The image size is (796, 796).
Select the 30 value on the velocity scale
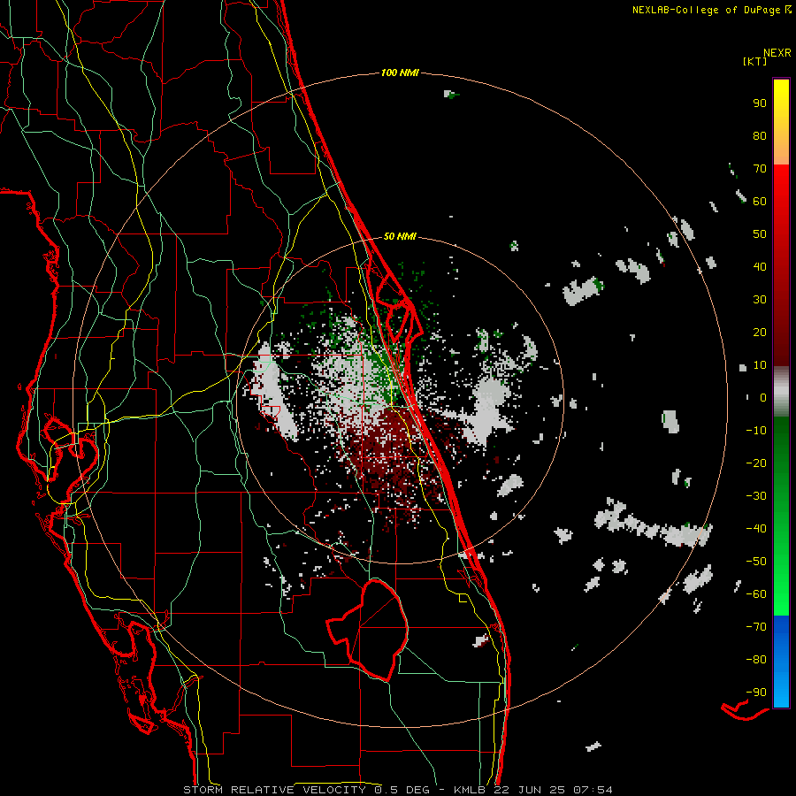(760, 300)
